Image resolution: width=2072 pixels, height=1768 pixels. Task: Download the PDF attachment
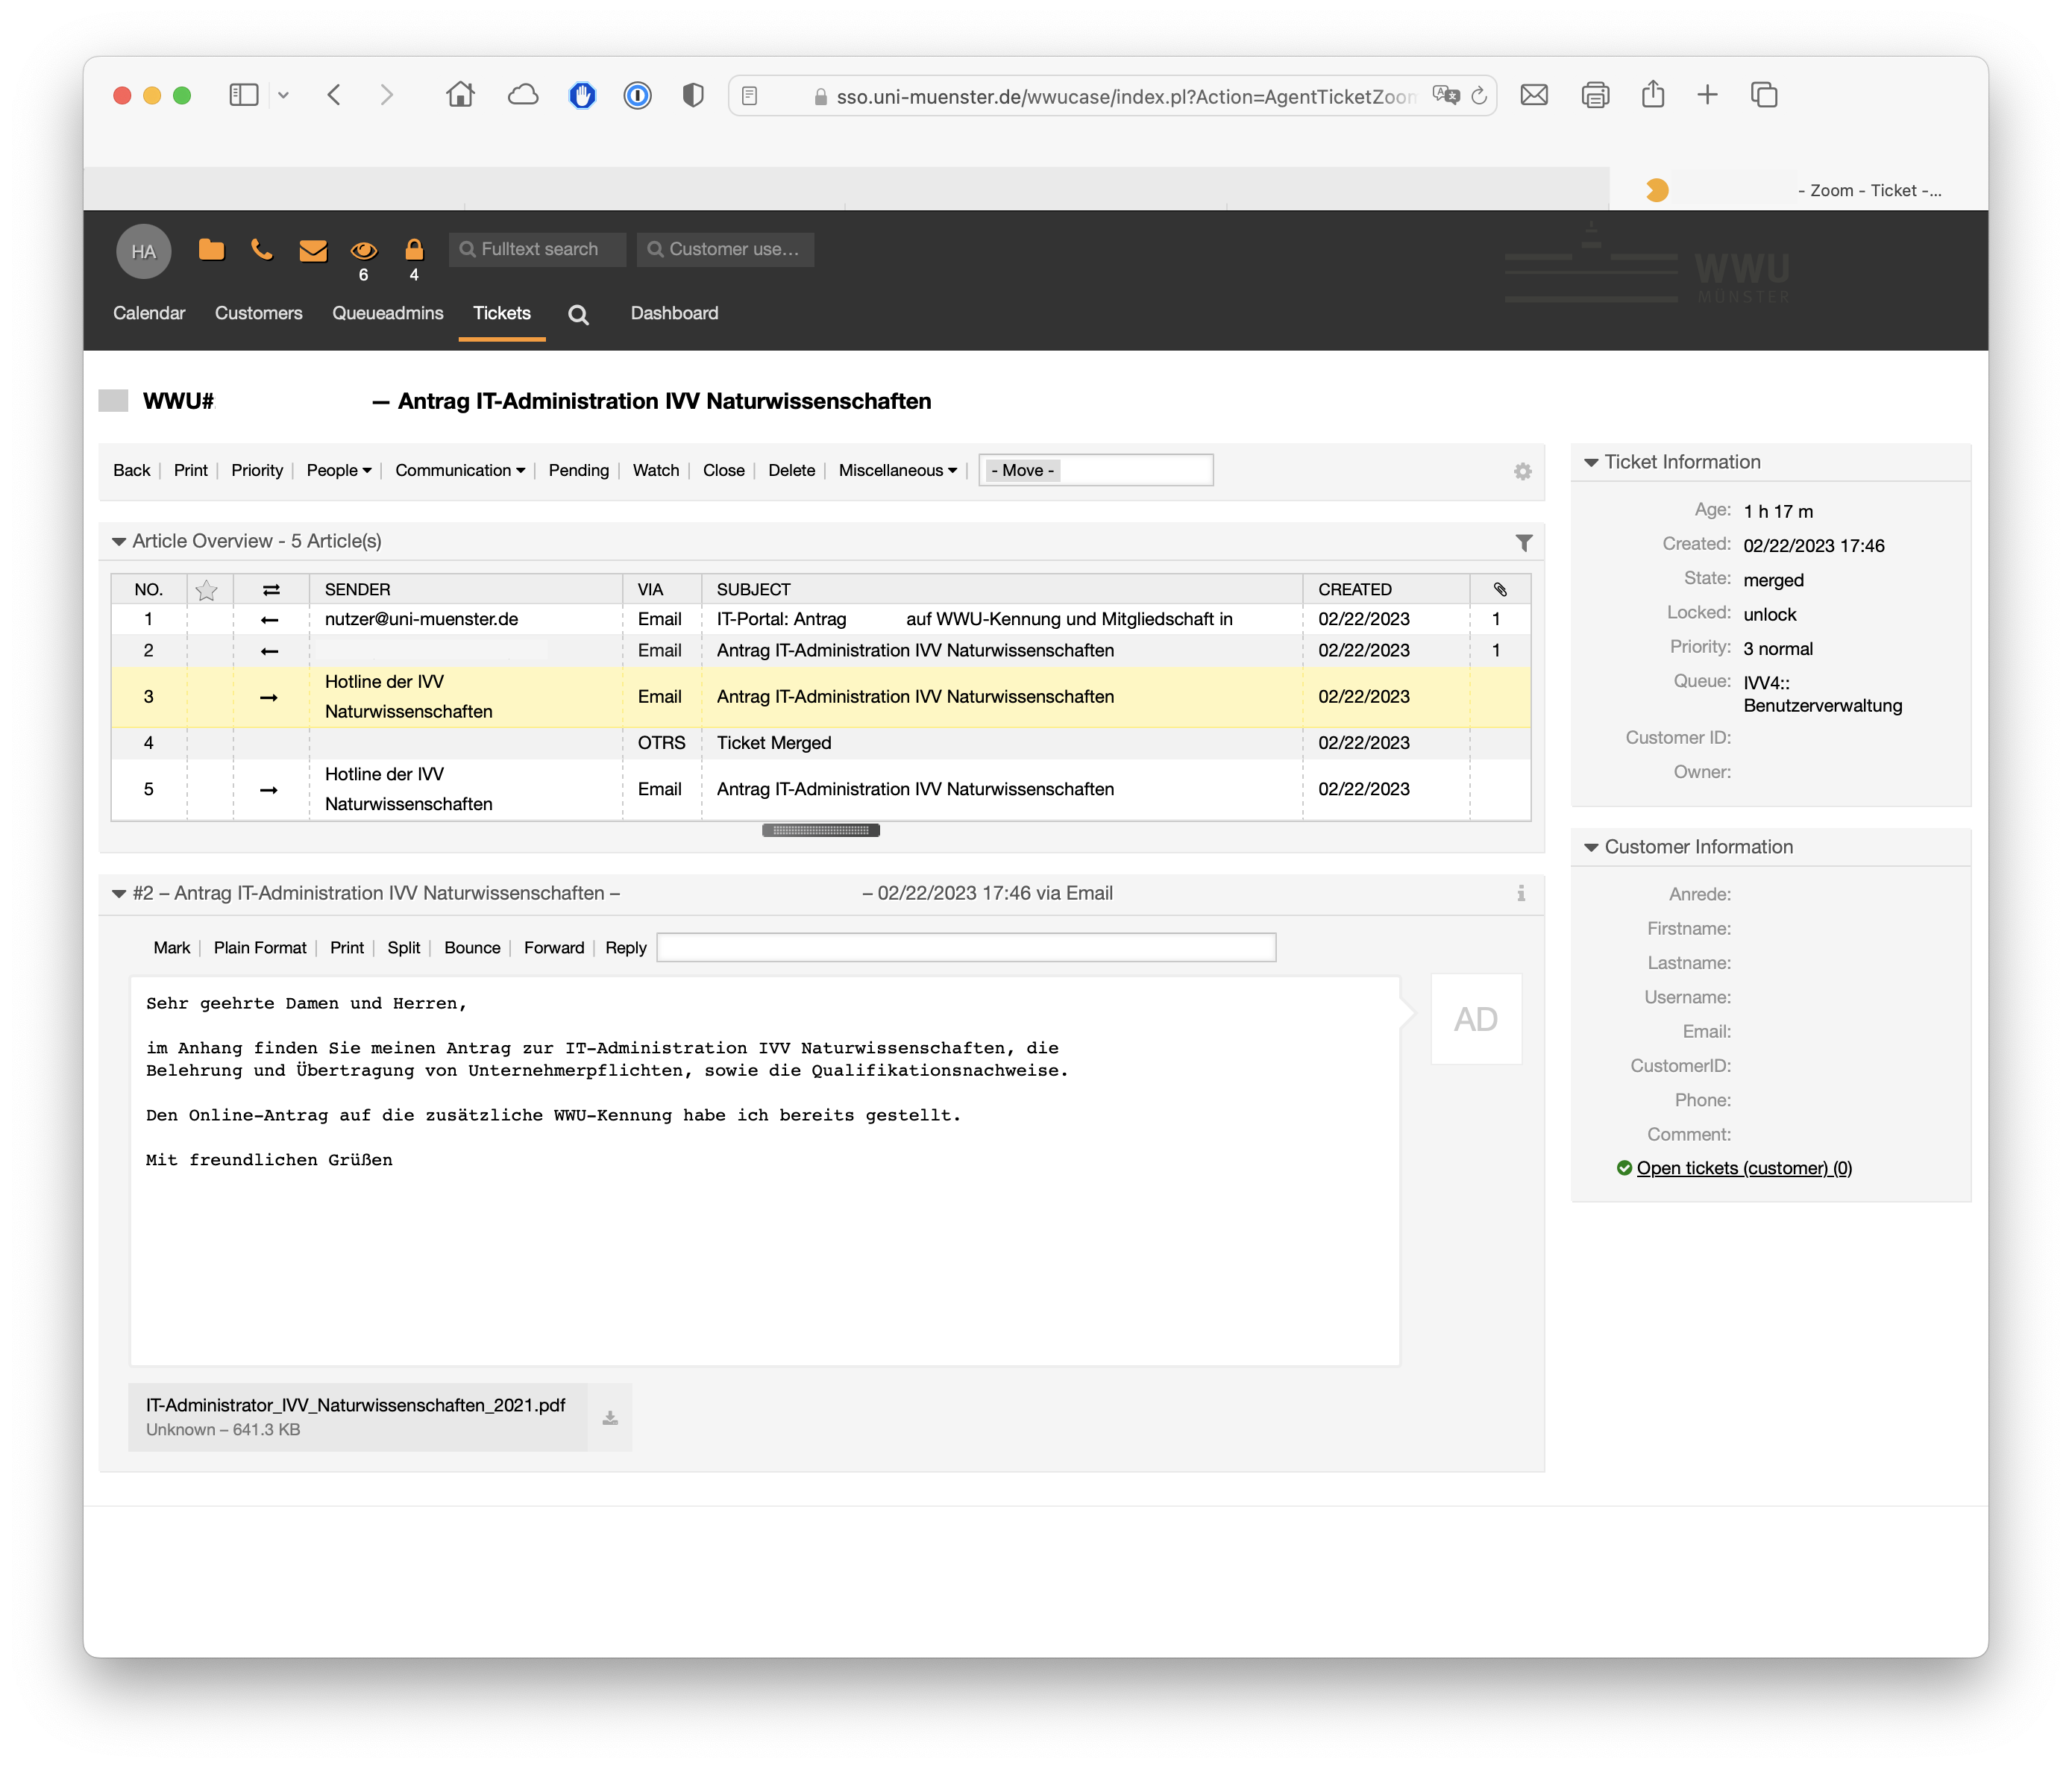click(610, 1418)
